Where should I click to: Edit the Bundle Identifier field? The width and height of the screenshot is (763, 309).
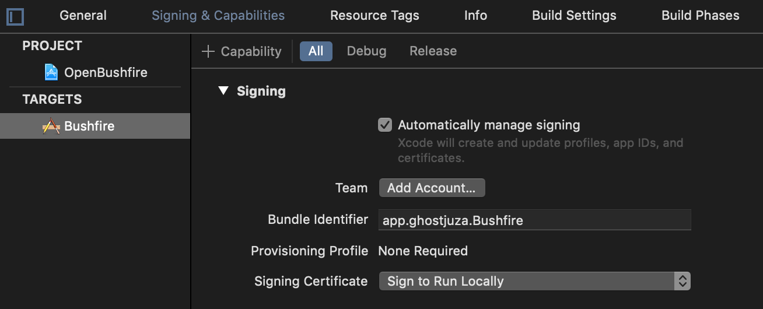[535, 220]
